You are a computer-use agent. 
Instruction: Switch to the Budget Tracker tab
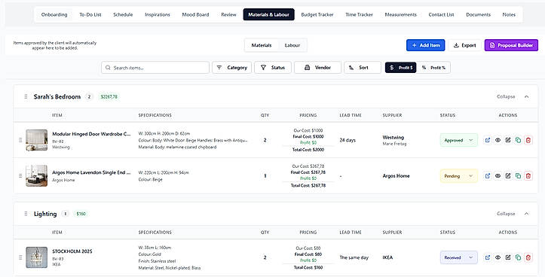point(317,14)
